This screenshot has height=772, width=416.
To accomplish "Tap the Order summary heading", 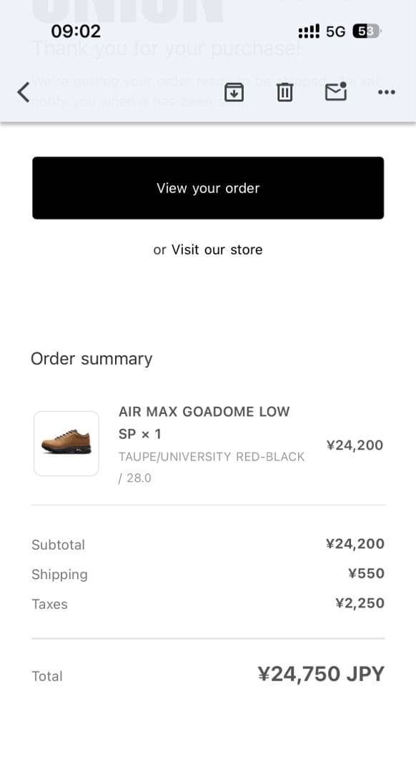I will [91, 358].
